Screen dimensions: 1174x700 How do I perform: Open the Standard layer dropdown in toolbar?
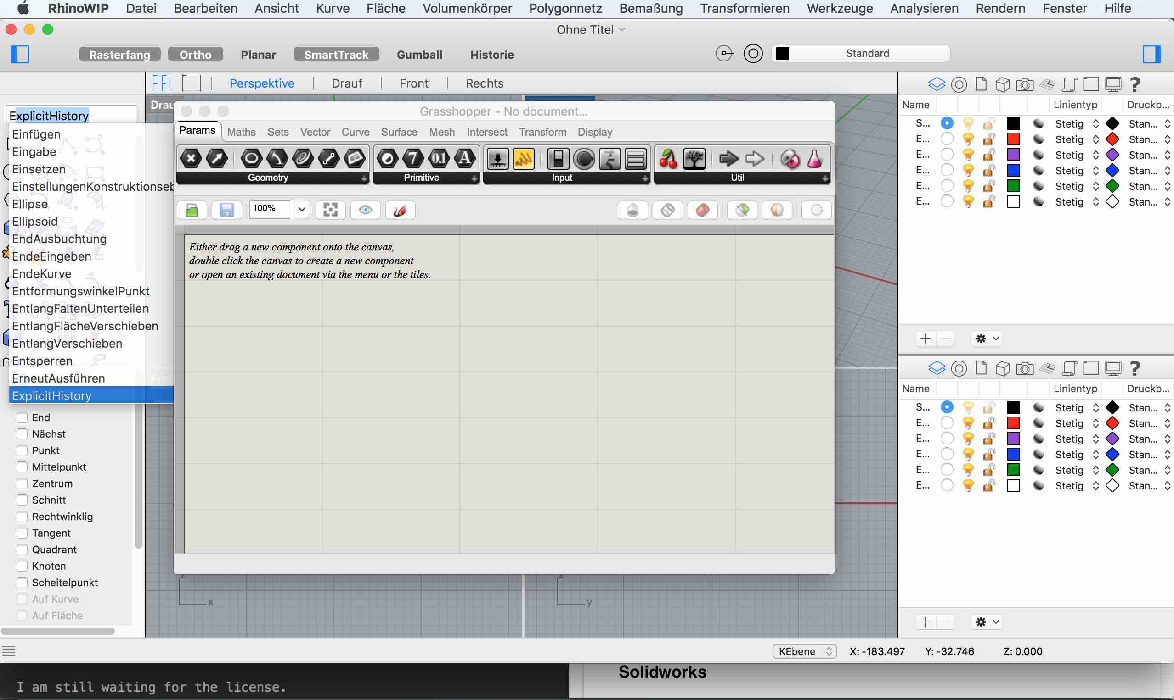point(860,53)
